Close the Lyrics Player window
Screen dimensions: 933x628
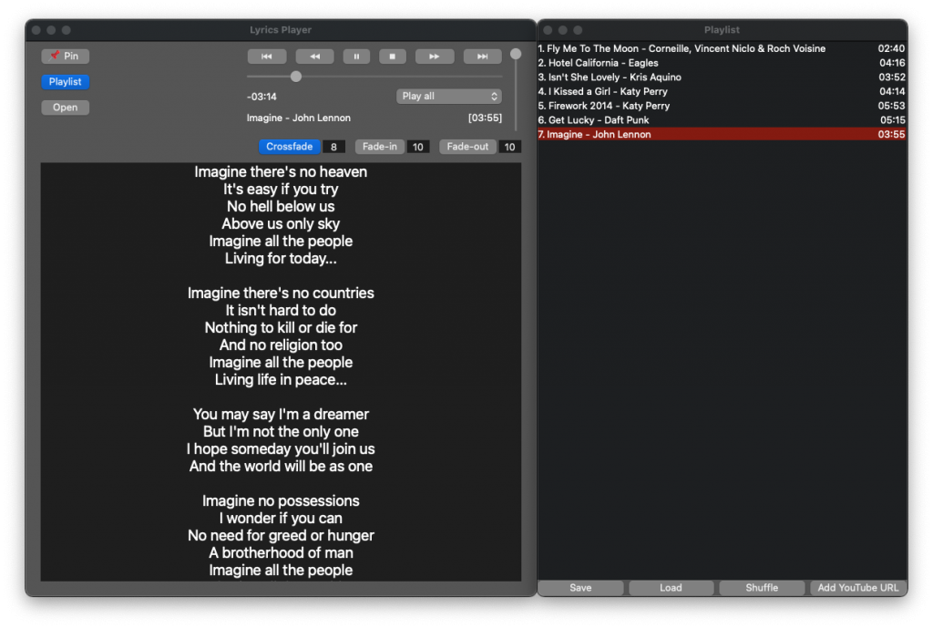click(x=36, y=30)
